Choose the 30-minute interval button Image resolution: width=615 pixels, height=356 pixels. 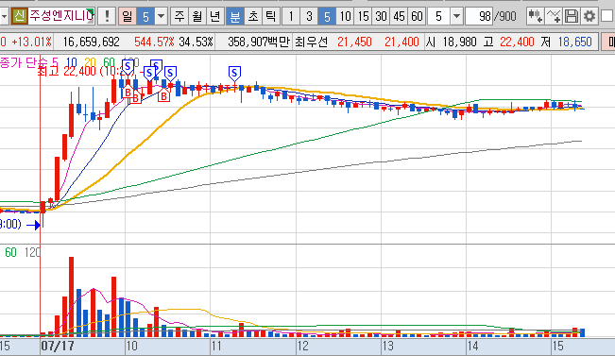[381, 16]
